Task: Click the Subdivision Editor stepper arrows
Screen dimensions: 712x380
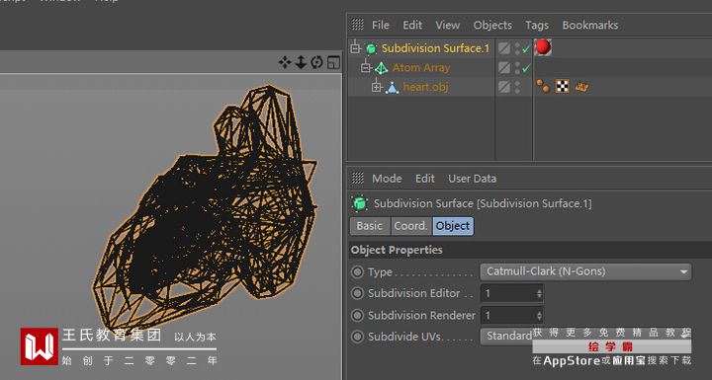Action: coord(539,293)
